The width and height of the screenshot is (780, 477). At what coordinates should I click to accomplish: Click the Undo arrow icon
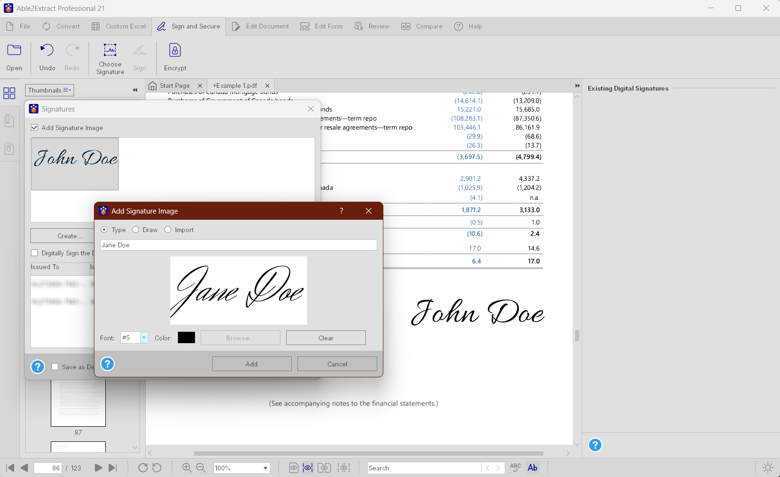(x=47, y=50)
